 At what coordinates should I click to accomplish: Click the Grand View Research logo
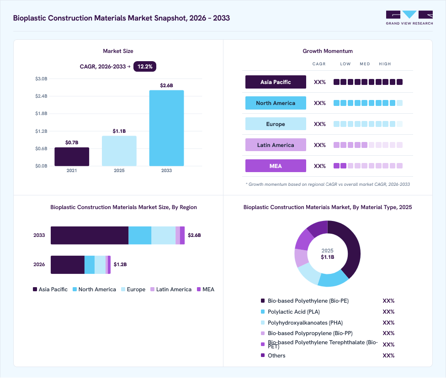pyautogui.click(x=409, y=18)
